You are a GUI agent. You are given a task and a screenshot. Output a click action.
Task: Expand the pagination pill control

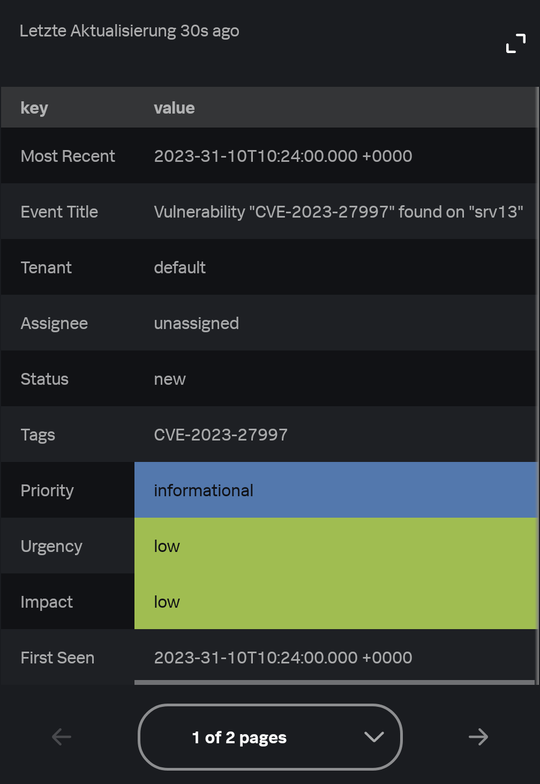pyautogui.click(x=270, y=737)
